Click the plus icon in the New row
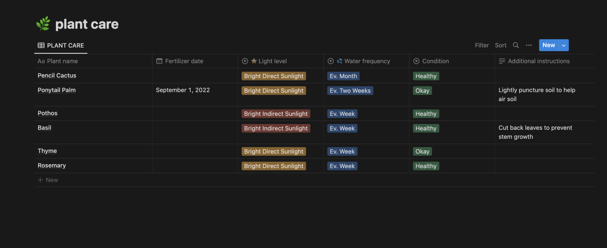Screen dimensions: 607x248 40,180
